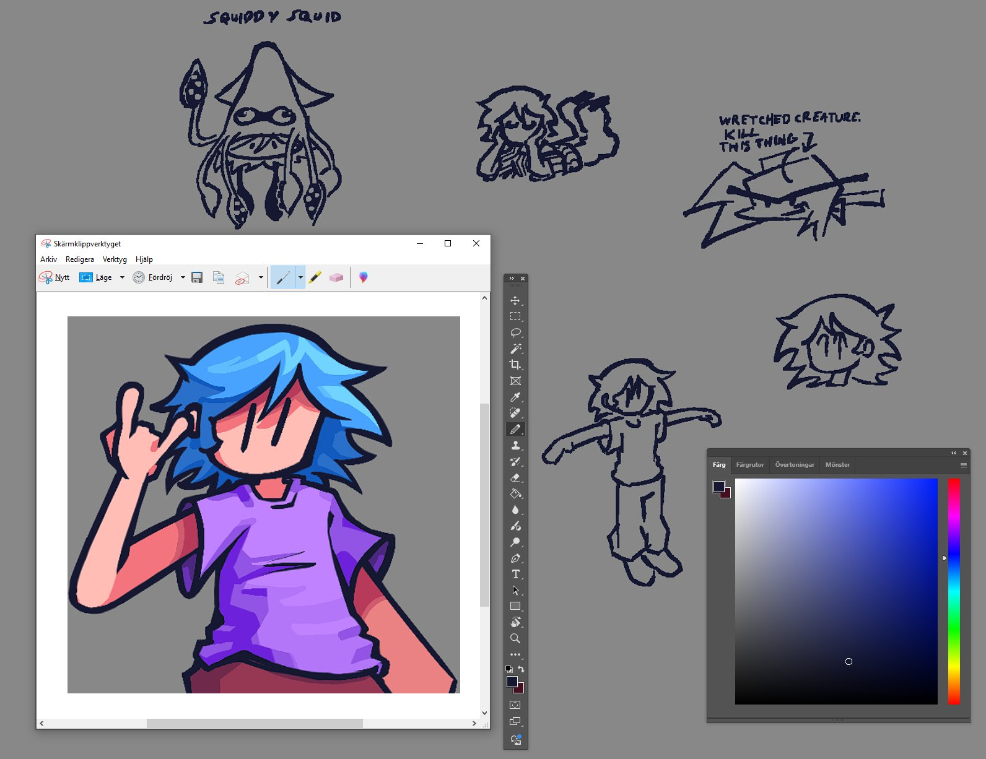Select the Clone Stamp tool
986x759 pixels.
click(x=515, y=445)
